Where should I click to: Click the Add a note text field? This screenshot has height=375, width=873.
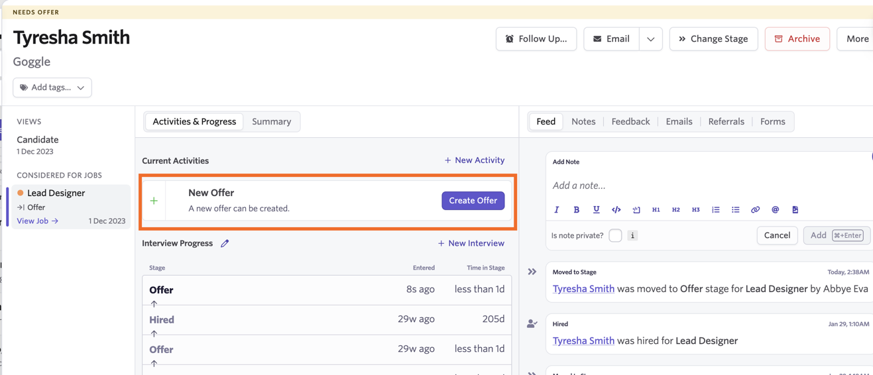(709, 186)
